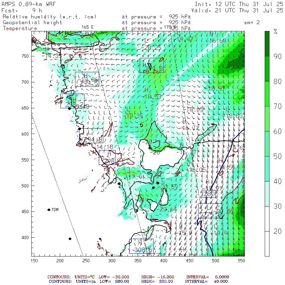The width and height of the screenshot is (285, 285).
Task: Select the 'Fcst: 9 h' forecast hour text
Action: (22, 10)
